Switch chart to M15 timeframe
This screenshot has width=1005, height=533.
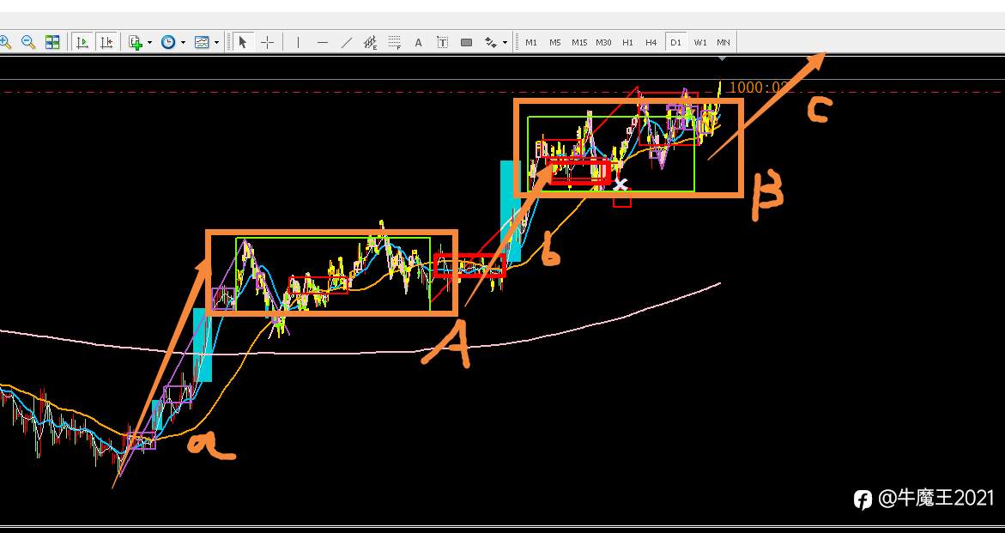[x=579, y=42]
